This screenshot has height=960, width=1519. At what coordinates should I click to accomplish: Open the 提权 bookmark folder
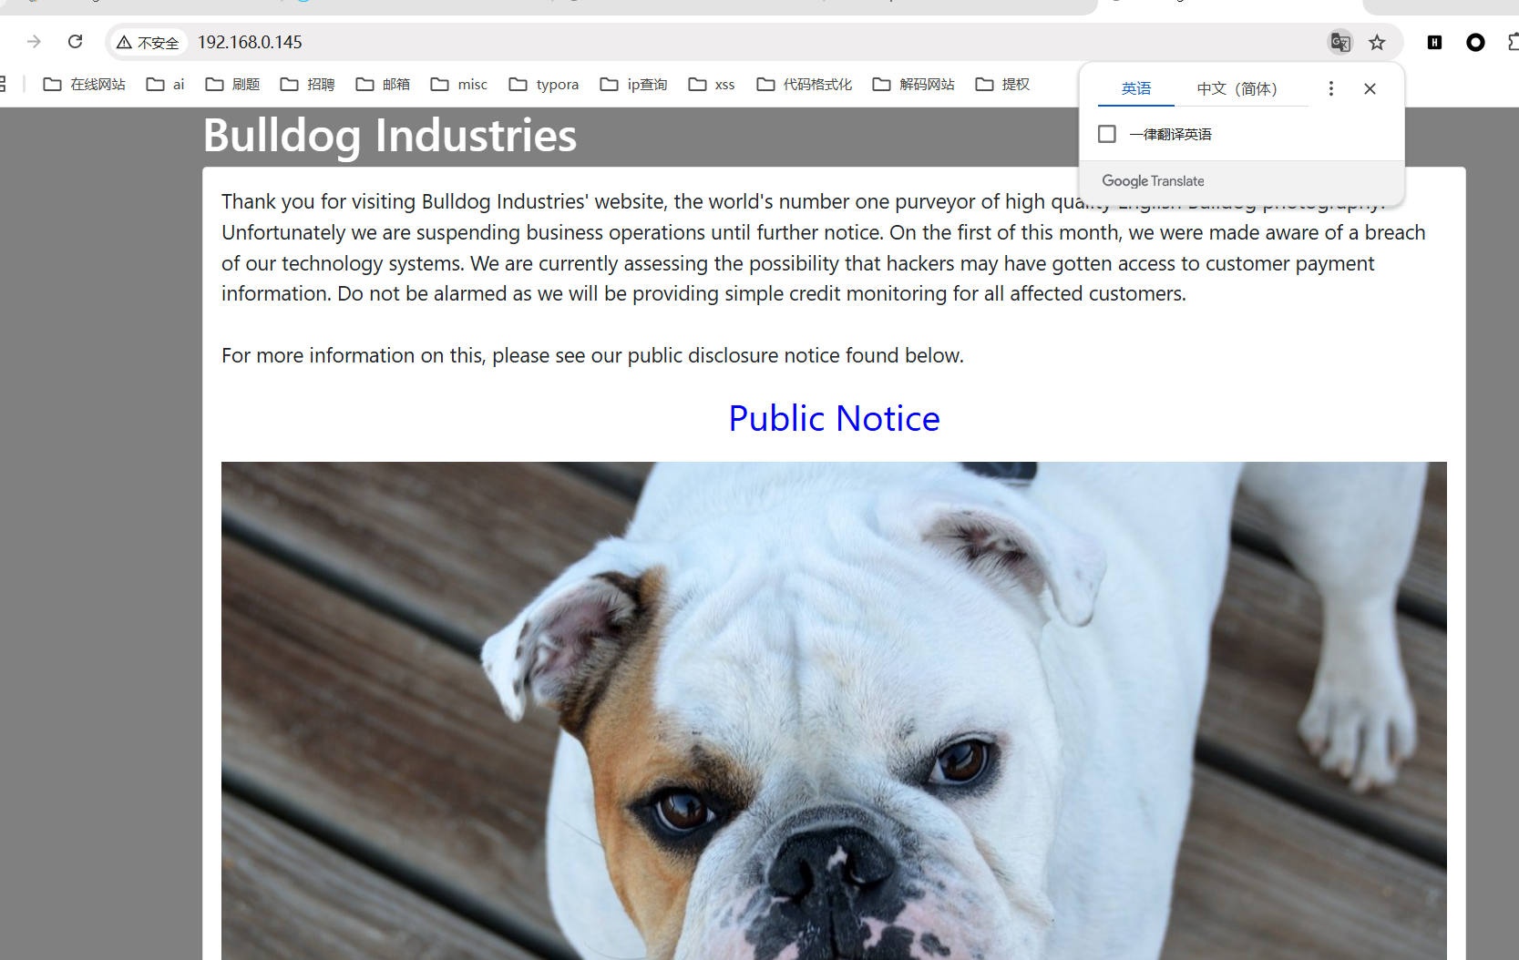click(1002, 85)
